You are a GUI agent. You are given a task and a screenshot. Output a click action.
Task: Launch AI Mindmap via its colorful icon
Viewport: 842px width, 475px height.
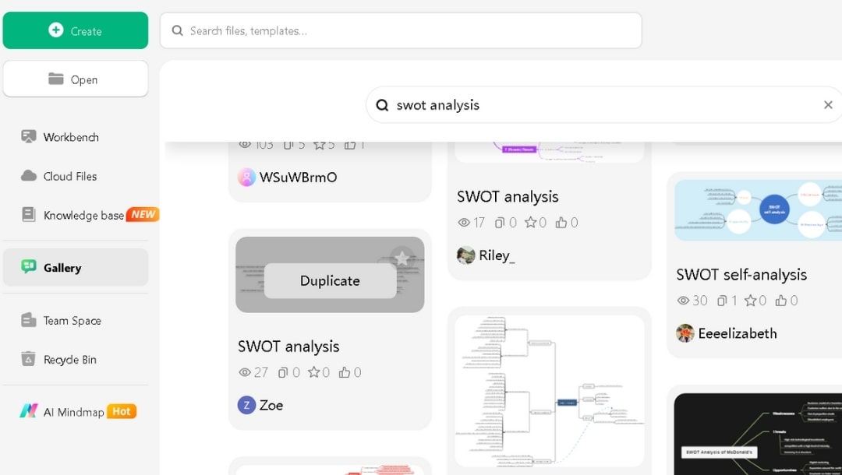27,411
